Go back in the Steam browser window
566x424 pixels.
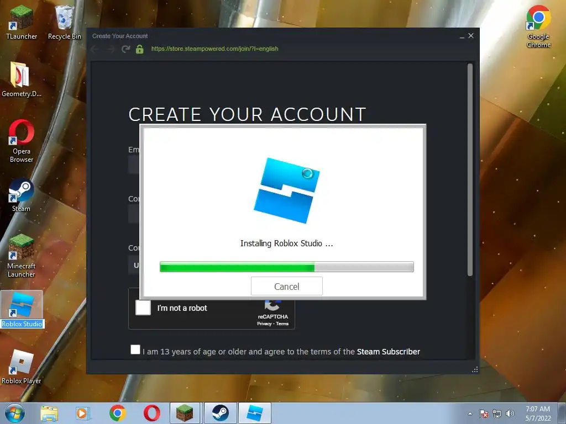pos(95,49)
